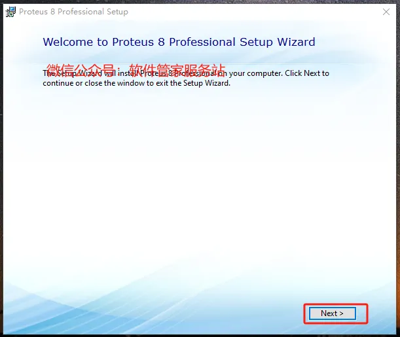Click the Proteus installer icon in title bar
Image resolution: width=400 pixels, height=337 pixels.
pos(10,12)
